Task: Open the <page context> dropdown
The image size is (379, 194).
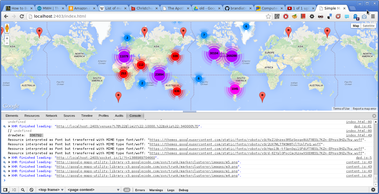Action: tap(94, 190)
